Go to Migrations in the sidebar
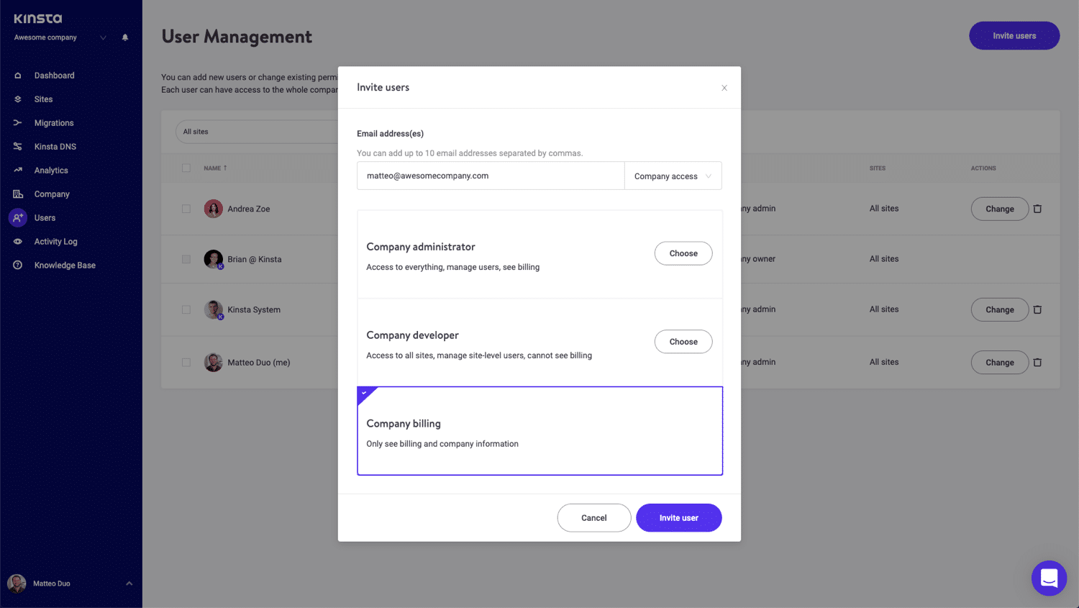 (x=54, y=123)
